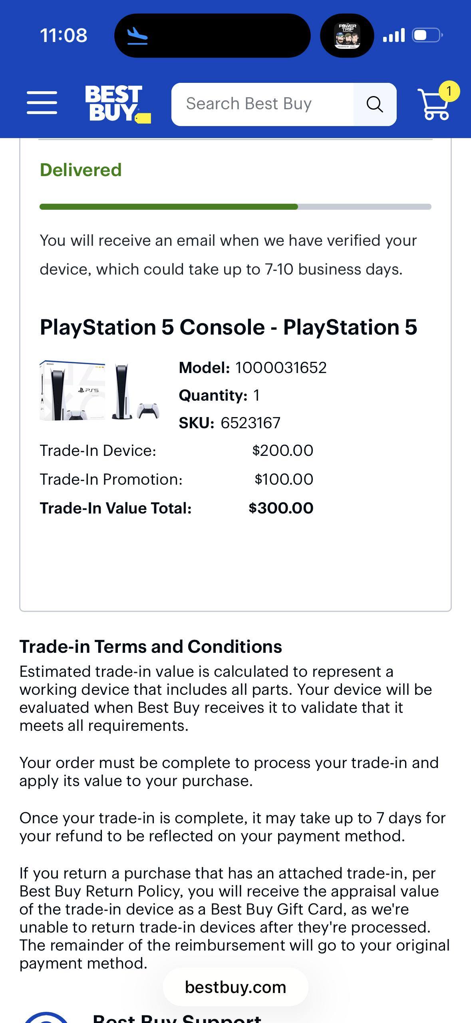Select the Model number 1000031652
Image resolution: width=471 pixels, height=1023 pixels.
tap(281, 367)
